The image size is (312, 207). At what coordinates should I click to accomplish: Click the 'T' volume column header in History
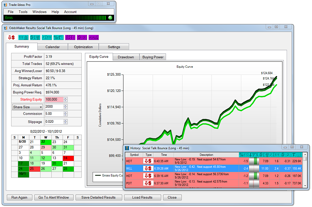click(x=297, y=155)
